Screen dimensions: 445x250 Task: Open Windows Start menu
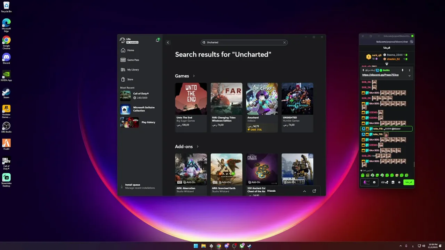196,246
